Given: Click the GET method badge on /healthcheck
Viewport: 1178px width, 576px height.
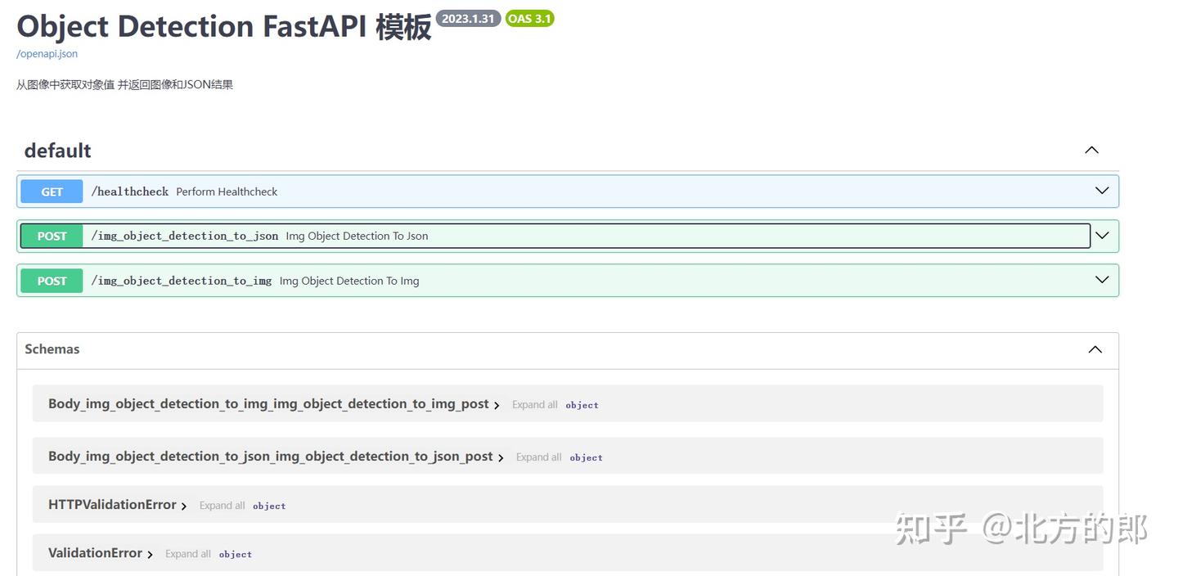Looking at the screenshot, I should (51, 191).
